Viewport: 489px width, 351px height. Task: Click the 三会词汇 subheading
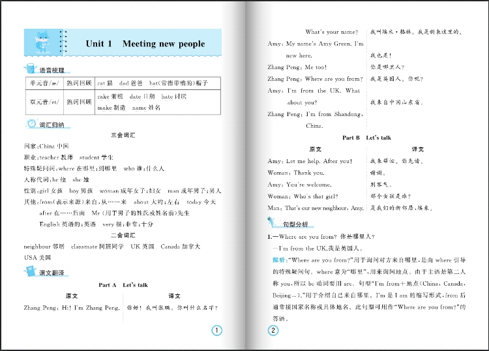(x=123, y=135)
